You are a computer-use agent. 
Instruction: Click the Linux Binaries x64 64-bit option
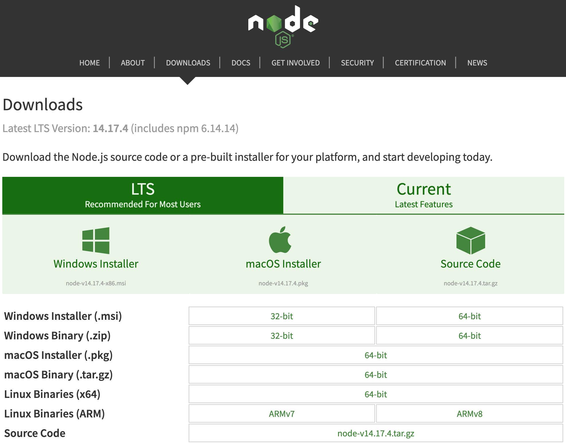tap(377, 392)
